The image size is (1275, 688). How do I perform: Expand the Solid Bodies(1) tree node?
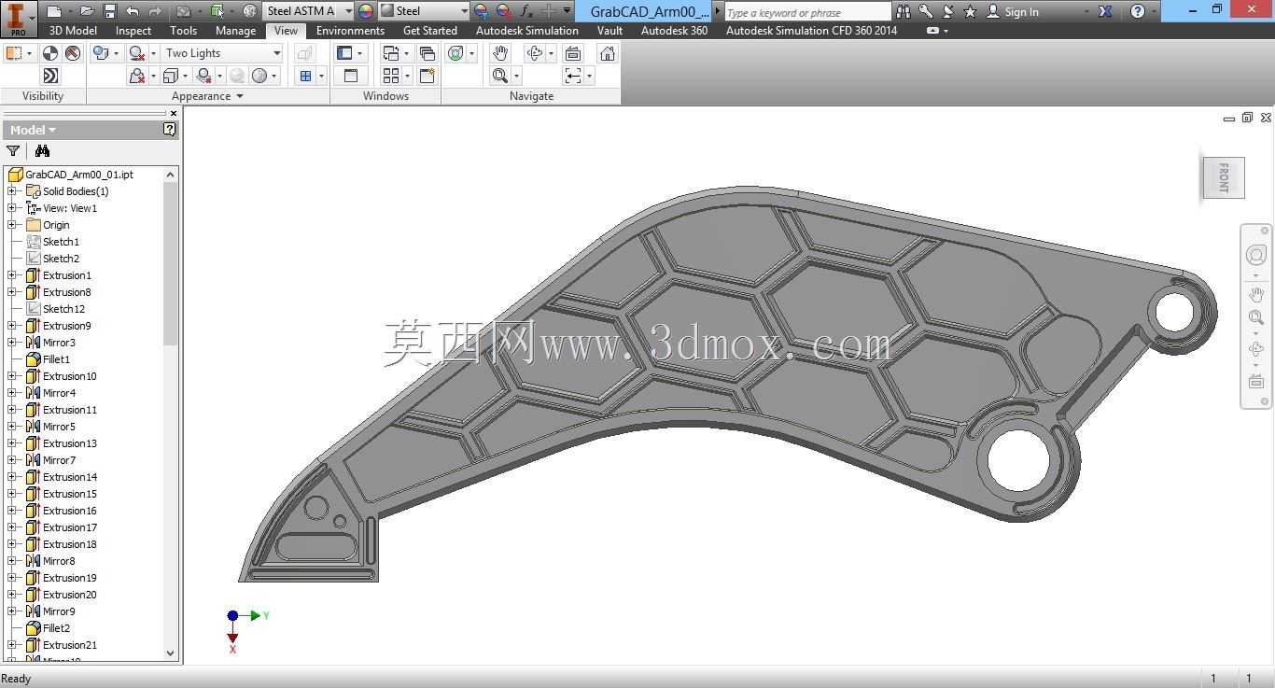point(11,191)
